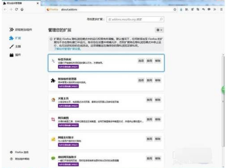Bookmark this page with the star icon
226x168 pixels.
click(175, 10)
